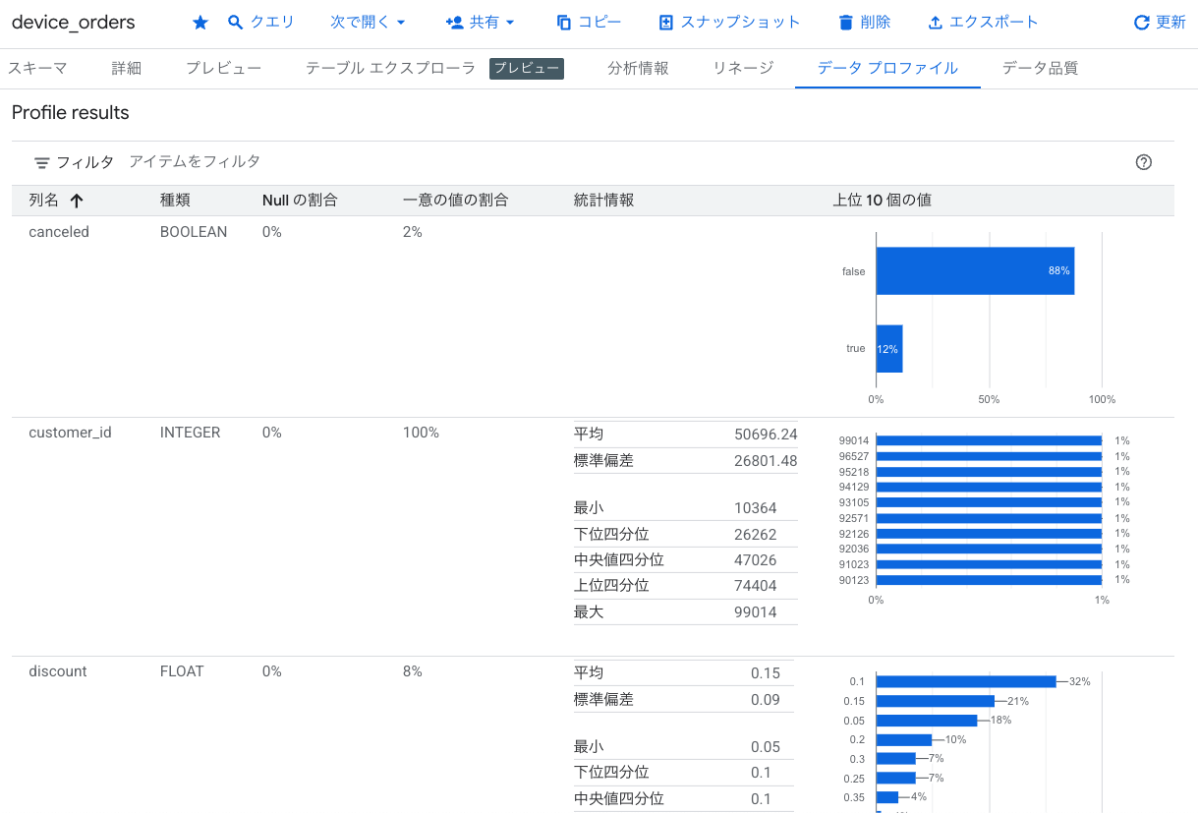Screen dimensions: 1198x813
Task: Click the 0.15 bar showing 21%
Action: [x=935, y=701]
